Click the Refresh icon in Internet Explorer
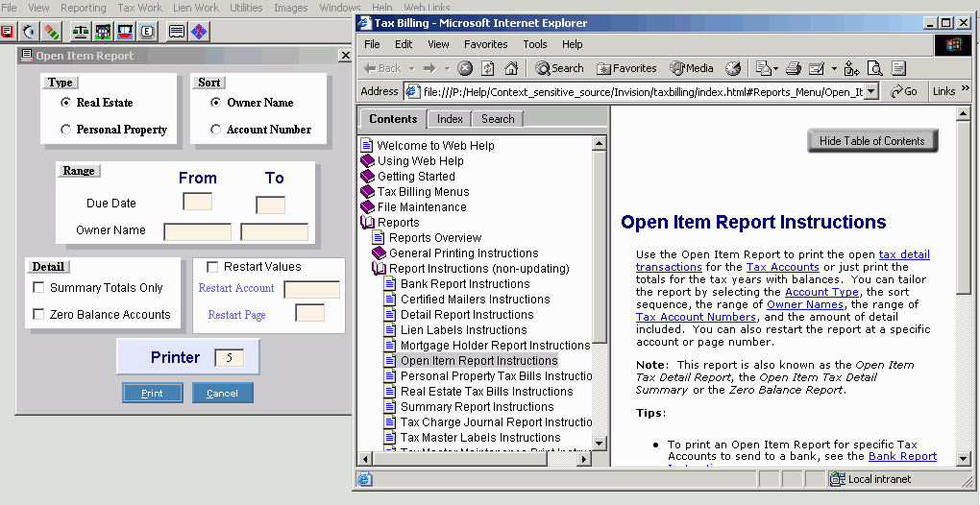This screenshot has height=505, width=980. click(487, 68)
